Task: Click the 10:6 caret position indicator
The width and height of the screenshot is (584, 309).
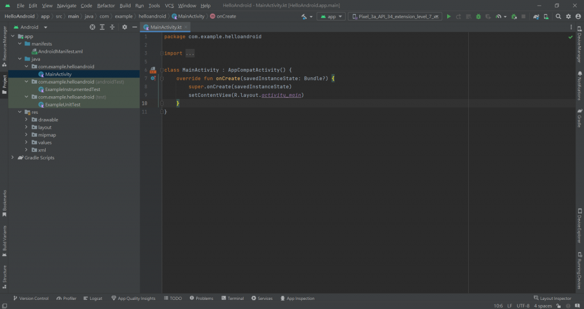Action: (x=498, y=306)
